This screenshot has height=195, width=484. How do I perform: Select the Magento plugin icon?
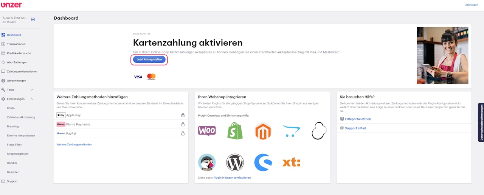[x=263, y=131]
